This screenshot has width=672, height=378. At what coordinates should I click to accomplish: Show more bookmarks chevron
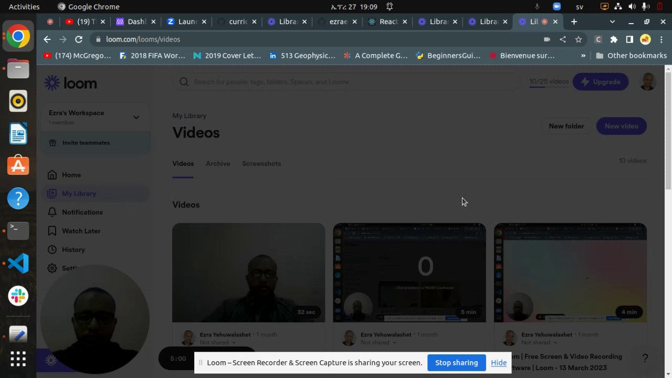click(x=583, y=56)
